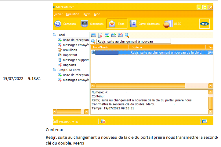
Task: Open the Outils menu
Action: (x=86, y=14)
